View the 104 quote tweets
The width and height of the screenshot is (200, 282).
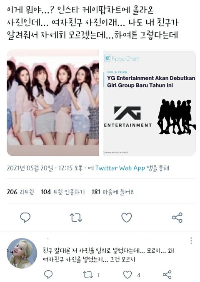tap(62, 192)
